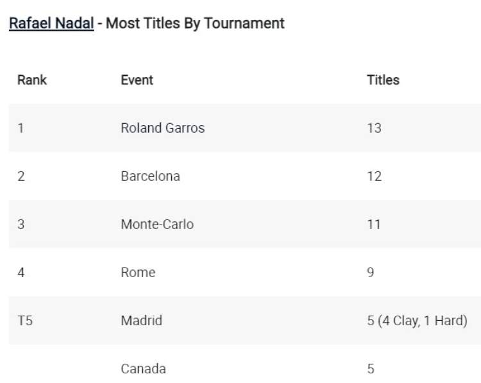Click the Event column header

point(137,80)
